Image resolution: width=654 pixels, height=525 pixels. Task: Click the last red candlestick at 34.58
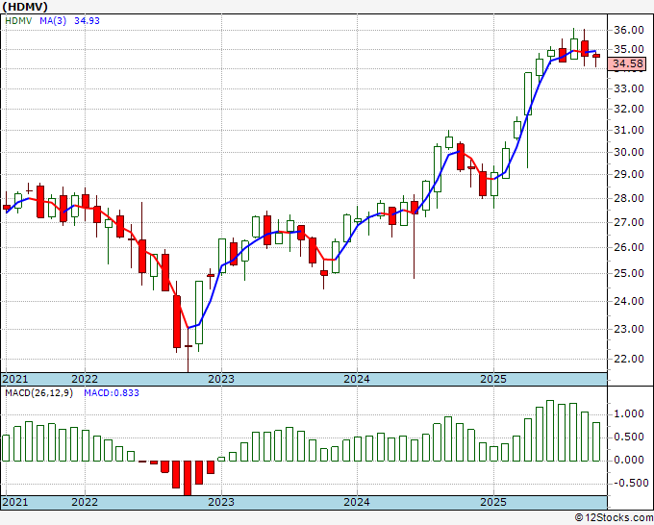tap(596, 56)
